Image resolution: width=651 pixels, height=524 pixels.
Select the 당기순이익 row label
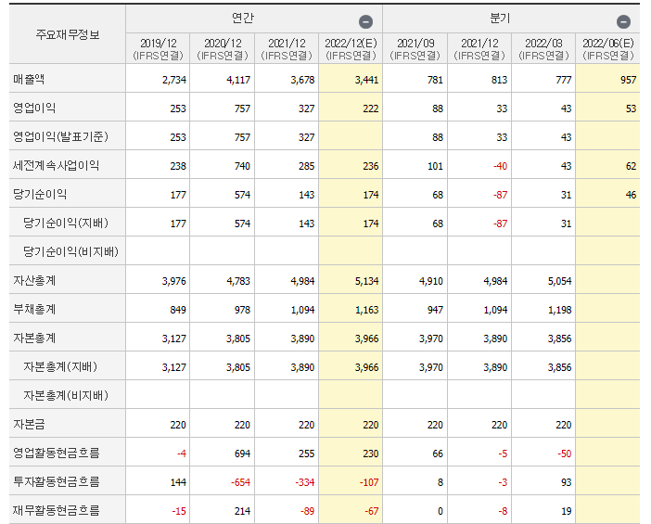click(40, 194)
